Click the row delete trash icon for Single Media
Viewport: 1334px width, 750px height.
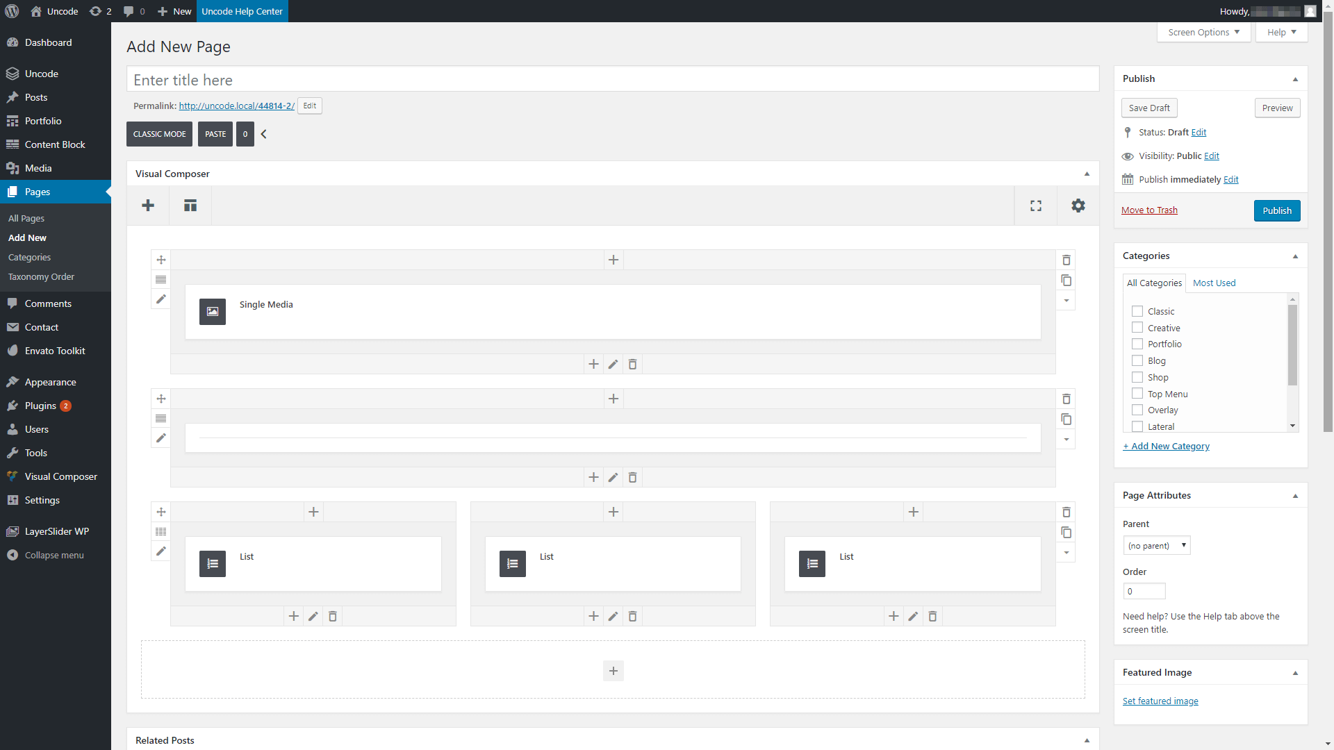point(1067,260)
